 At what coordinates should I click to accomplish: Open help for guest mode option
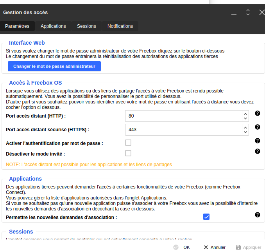click(x=258, y=151)
